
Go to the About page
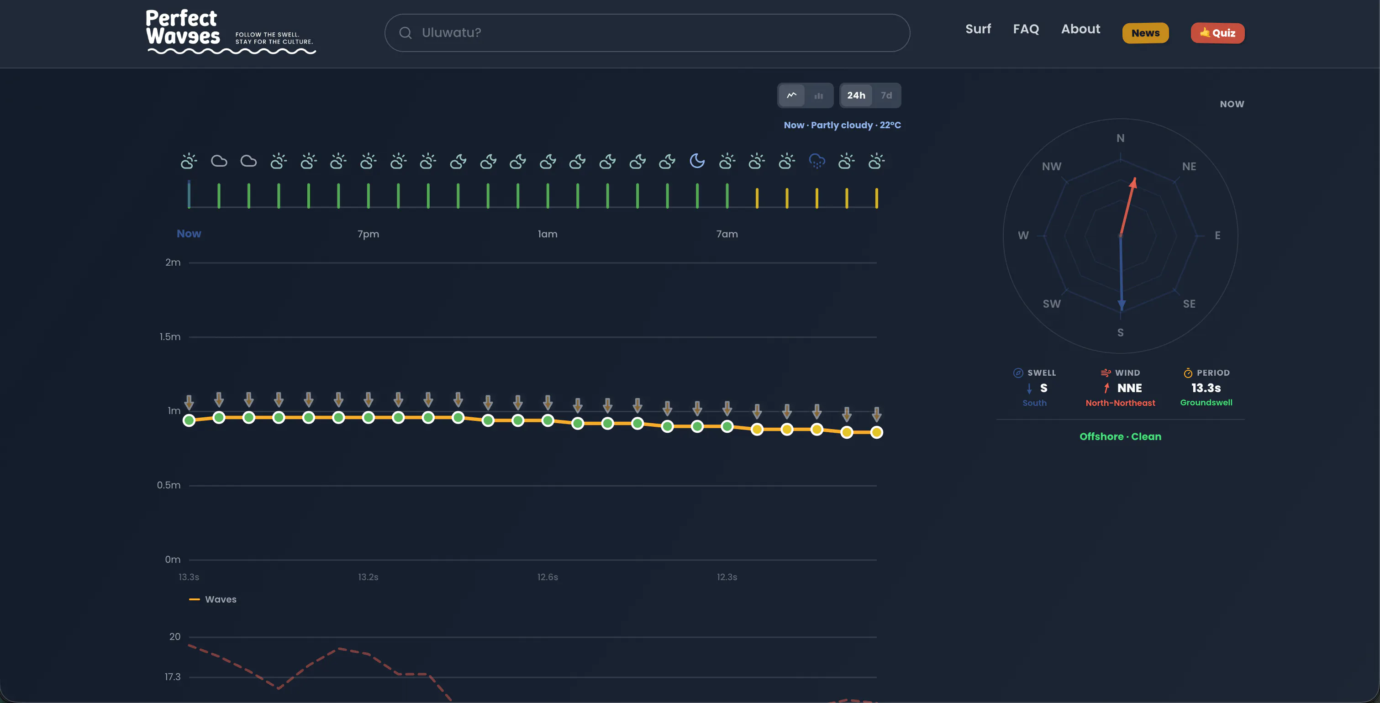1080,29
